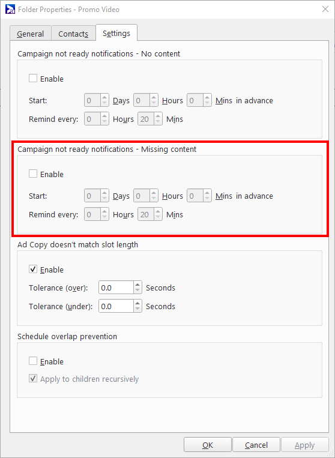The width and height of the screenshot is (335, 458).
Task: Switch to the General tab
Action: [x=31, y=34]
